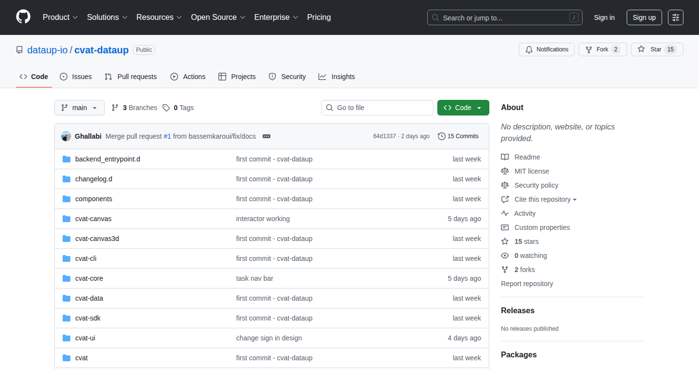Open the main branch selector dropdown
The width and height of the screenshot is (699, 369).
coord(80,108)
